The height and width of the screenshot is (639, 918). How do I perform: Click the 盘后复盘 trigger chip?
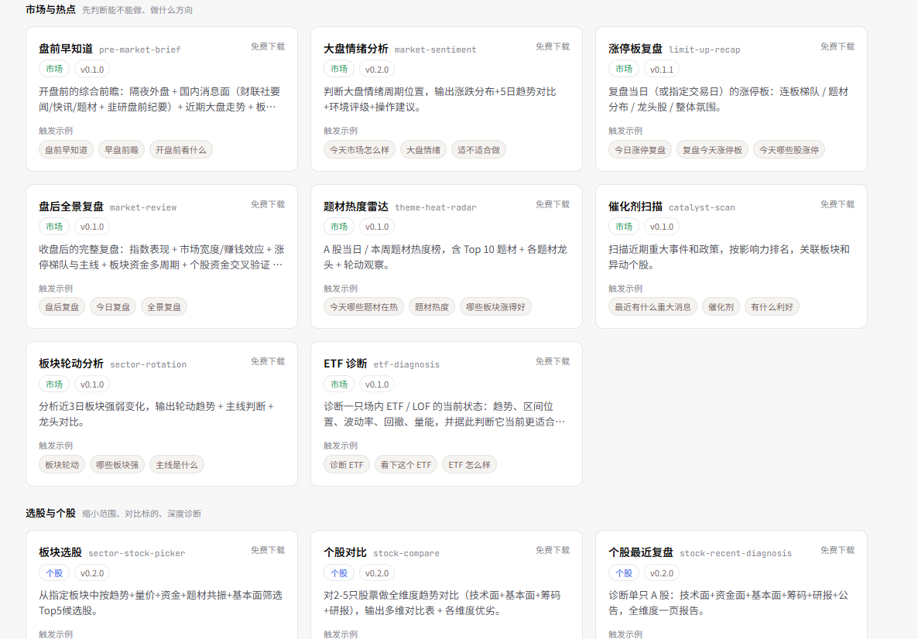[62, 306]
